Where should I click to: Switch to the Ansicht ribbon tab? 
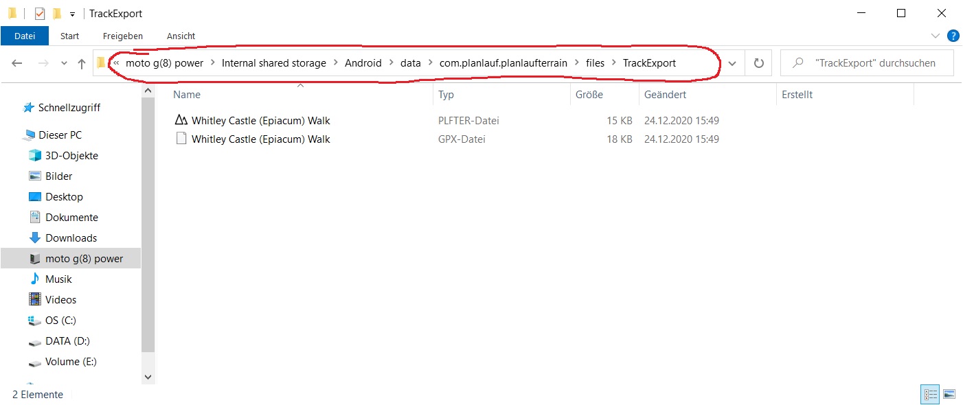point(181,36)
